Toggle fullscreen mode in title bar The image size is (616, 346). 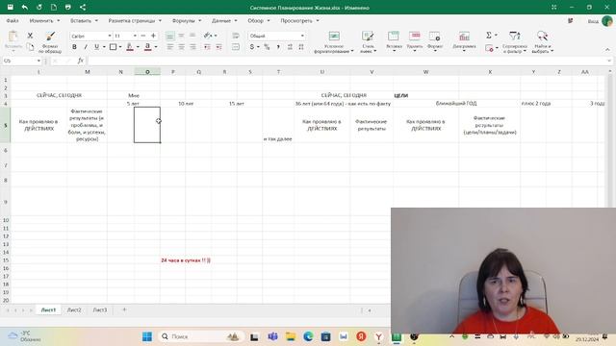pyautogui.click(x=554, y=7)
